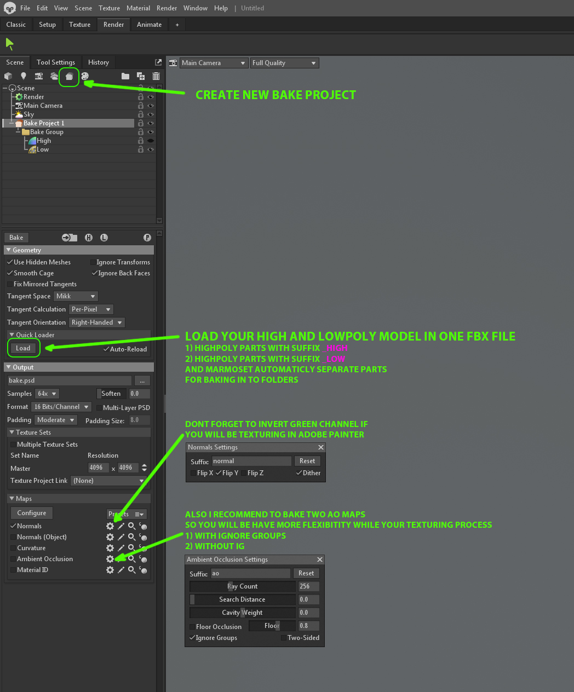Click the Marmoset skull logo
The height and width of the screenshot is (692, 574).
point(10,8)
